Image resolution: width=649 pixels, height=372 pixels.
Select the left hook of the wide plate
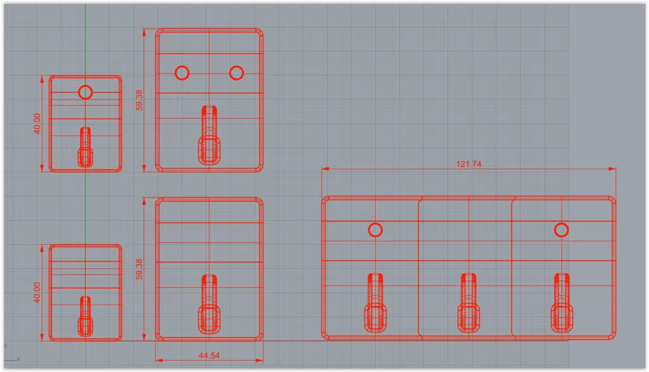point(375,303)
